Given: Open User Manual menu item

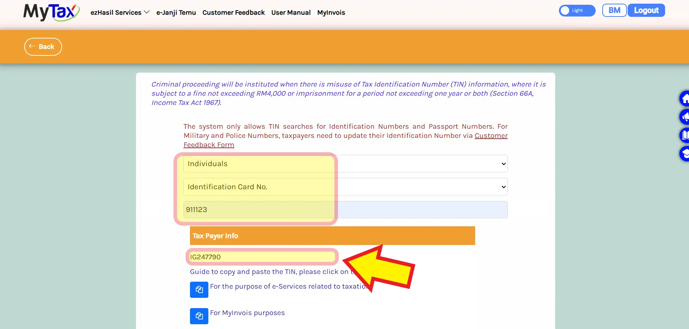Looking at the screenshot, I should tap(291, 12).
